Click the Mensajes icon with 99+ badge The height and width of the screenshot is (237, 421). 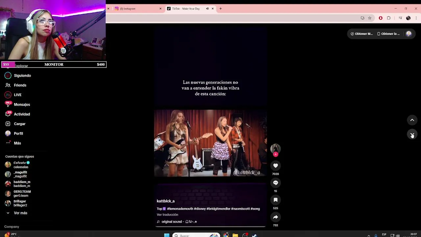pos(8,104)
